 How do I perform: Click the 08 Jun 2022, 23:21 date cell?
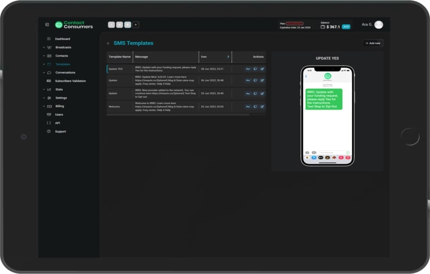click(x=212, y=69)
